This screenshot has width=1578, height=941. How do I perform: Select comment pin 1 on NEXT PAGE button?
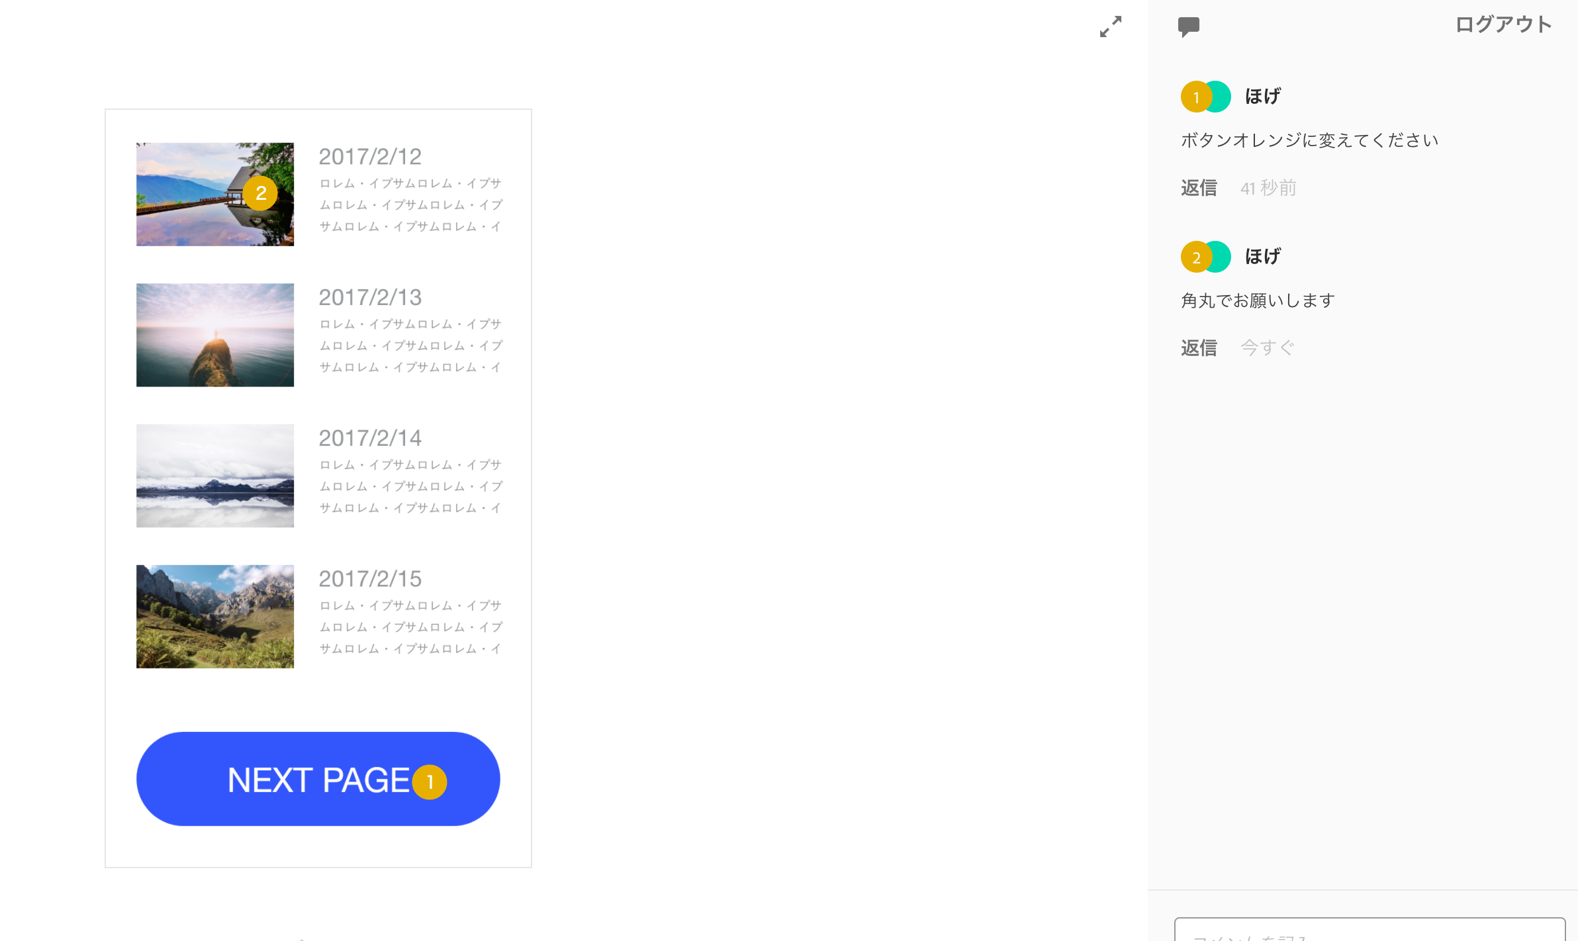430,782
